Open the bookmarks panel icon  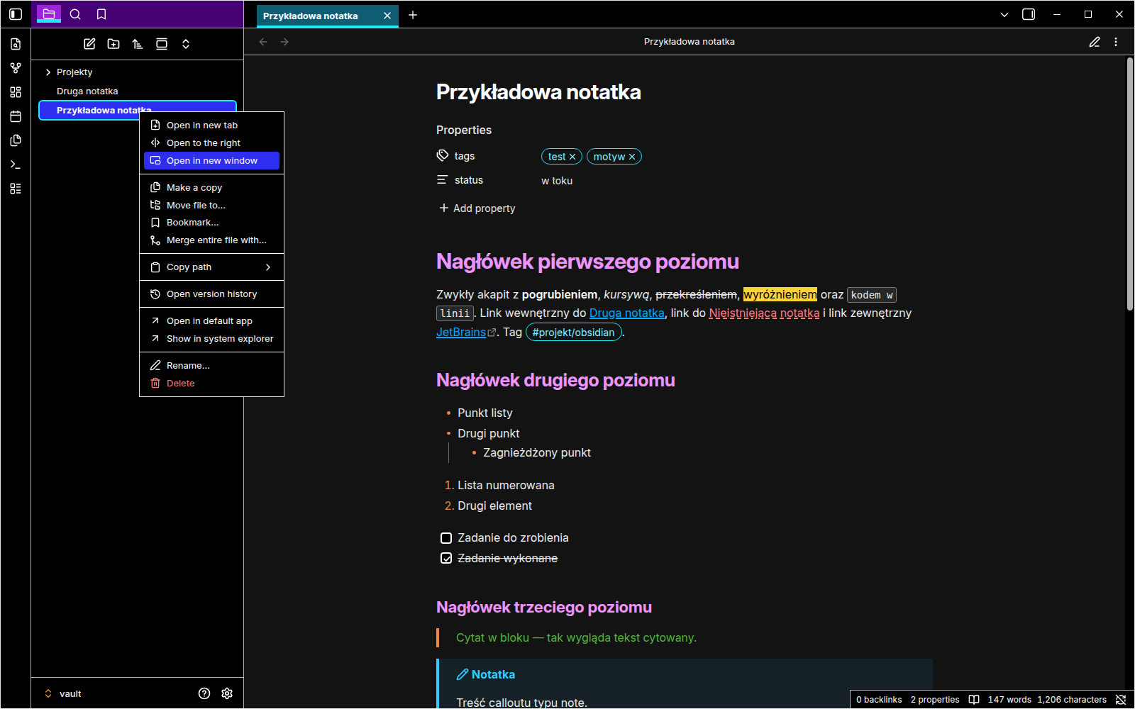point(101,14)
